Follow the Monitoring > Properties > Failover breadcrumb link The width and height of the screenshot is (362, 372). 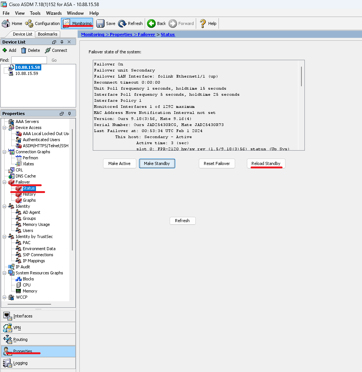point(118,34)
